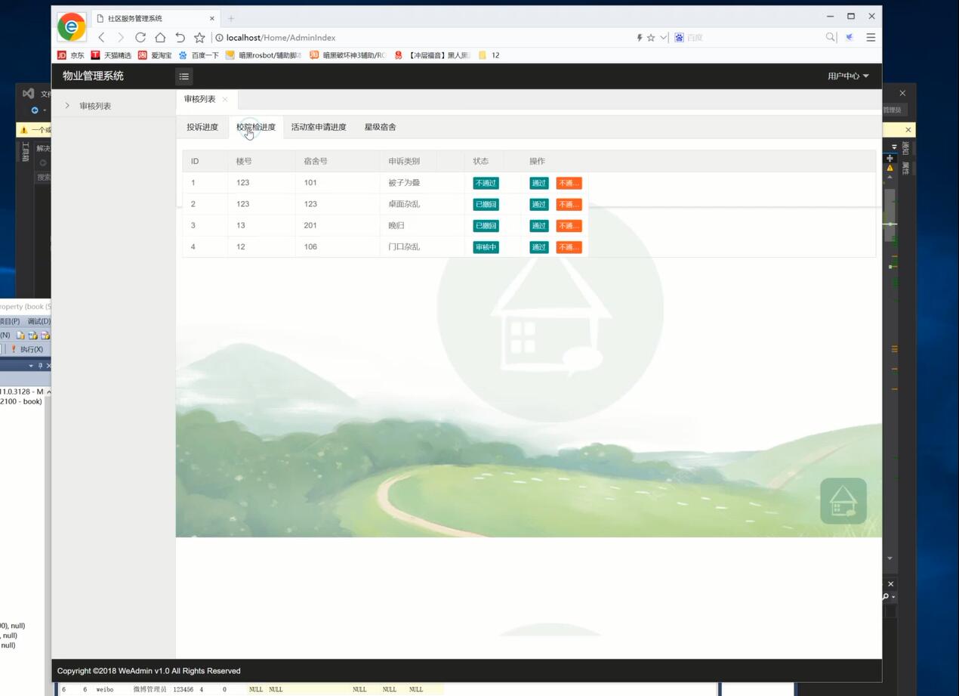Image resolution: width=959 pixels, height=696 pixels.
Task: Switch to the 星级宿舍 tab
Action: pyautogui.click(x=380, y=127)
